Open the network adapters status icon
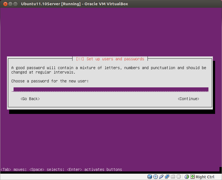 point(167,177)
